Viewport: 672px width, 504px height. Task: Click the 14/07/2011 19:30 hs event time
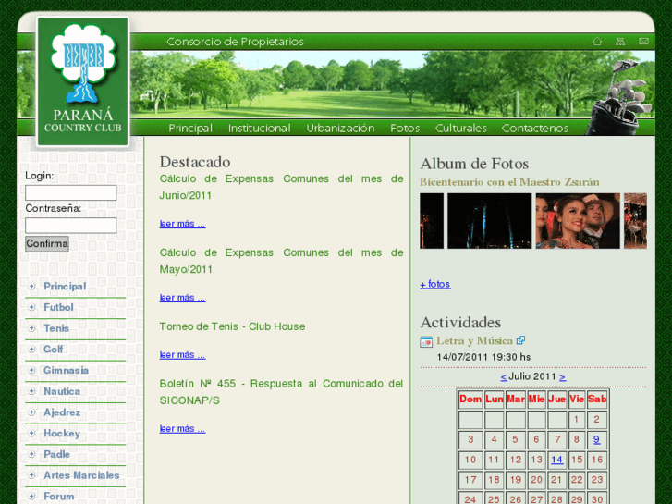[x=483, y=357]
